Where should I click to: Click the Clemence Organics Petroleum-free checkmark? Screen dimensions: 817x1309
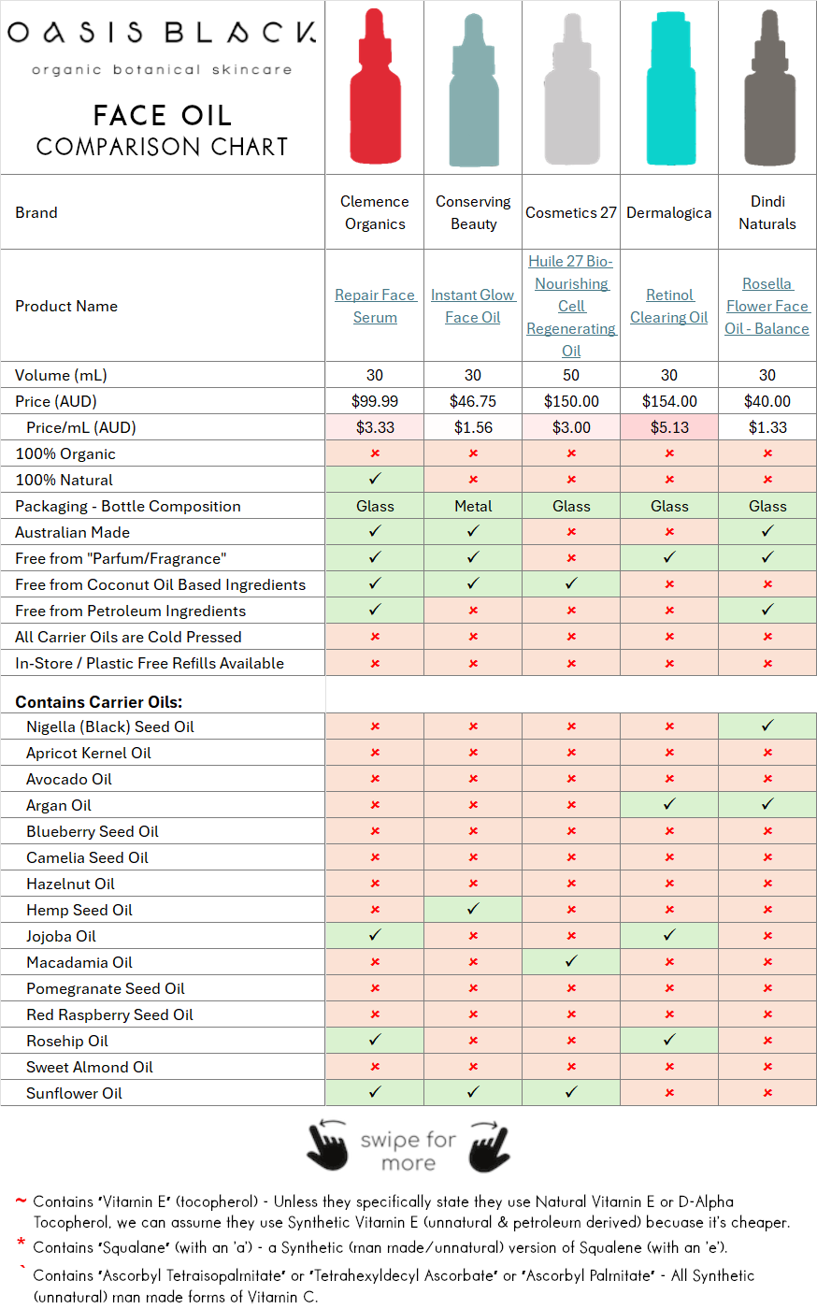(x=375, y=610)
